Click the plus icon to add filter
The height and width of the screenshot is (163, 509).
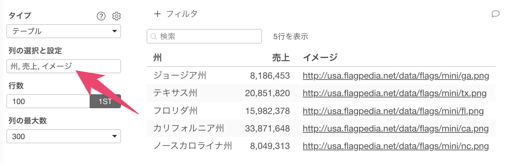157,14
